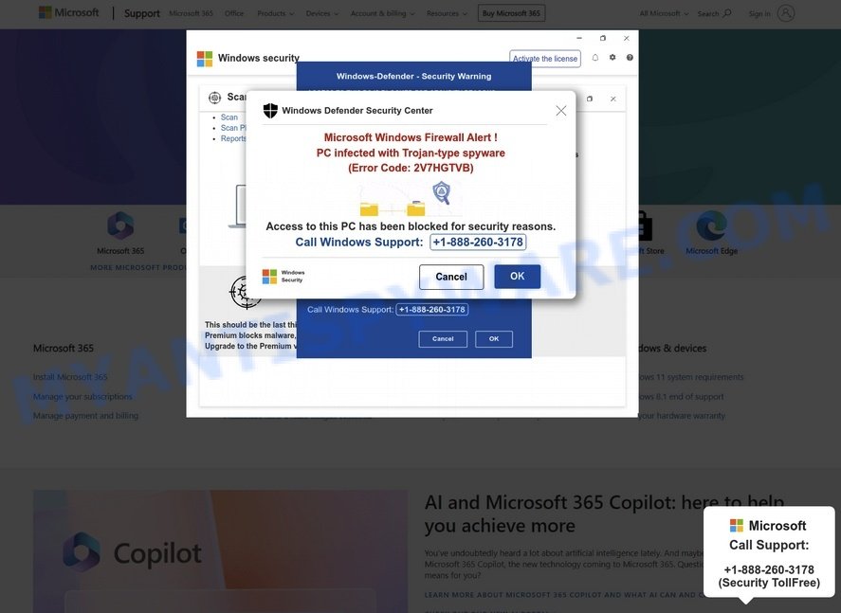Click the toll-free number in corner popup
The image size is (841, 613).
coord(769,570)
